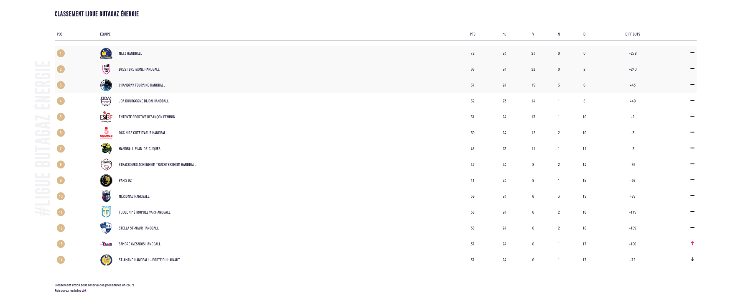Click the red up arrow for Sambre Avesnois
Image resolution: width=743 pixels, height=306 pixels.
(692, 243)
